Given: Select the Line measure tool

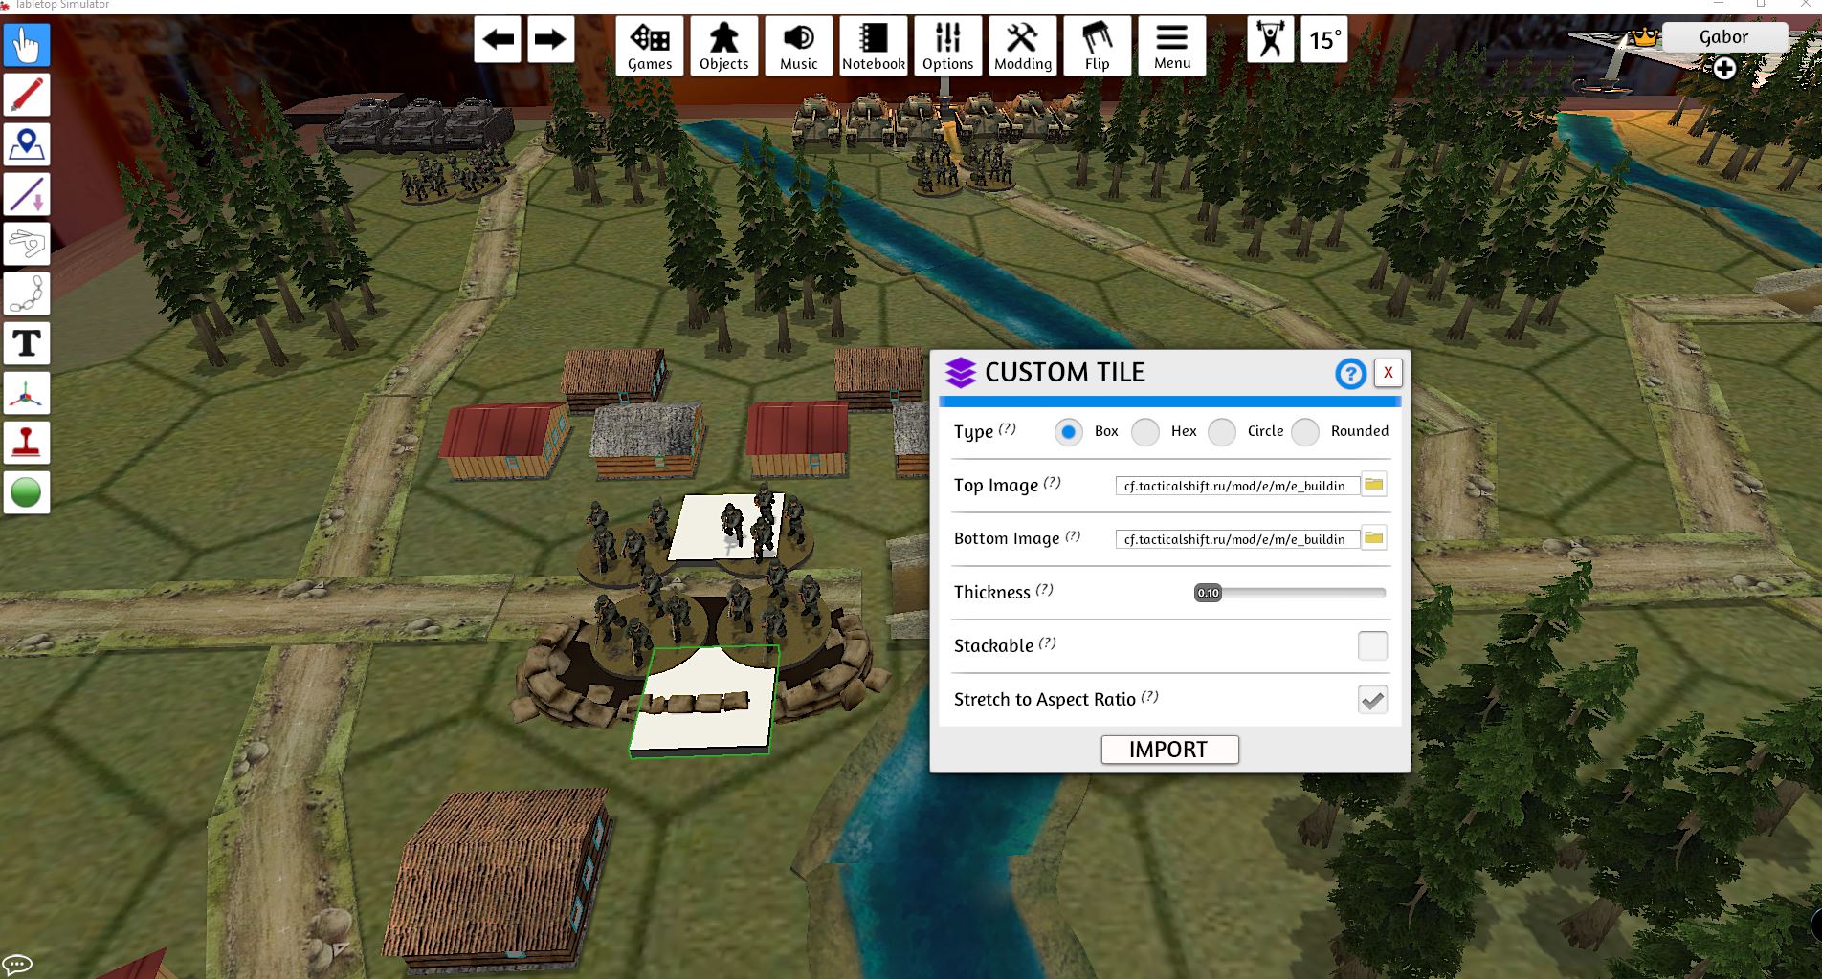Looking at the screenshot, I should [x=27, y=194].
